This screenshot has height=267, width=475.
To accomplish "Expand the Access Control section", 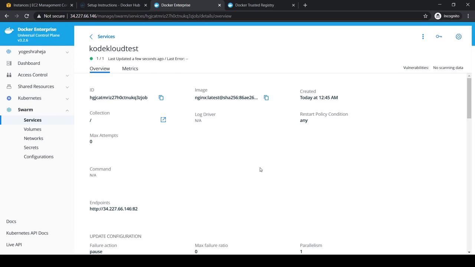I will [67, 75].
